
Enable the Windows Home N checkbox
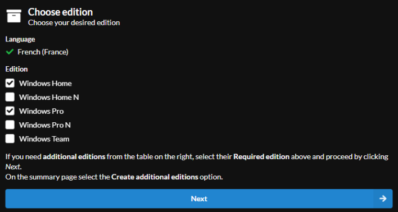(10, 97)
